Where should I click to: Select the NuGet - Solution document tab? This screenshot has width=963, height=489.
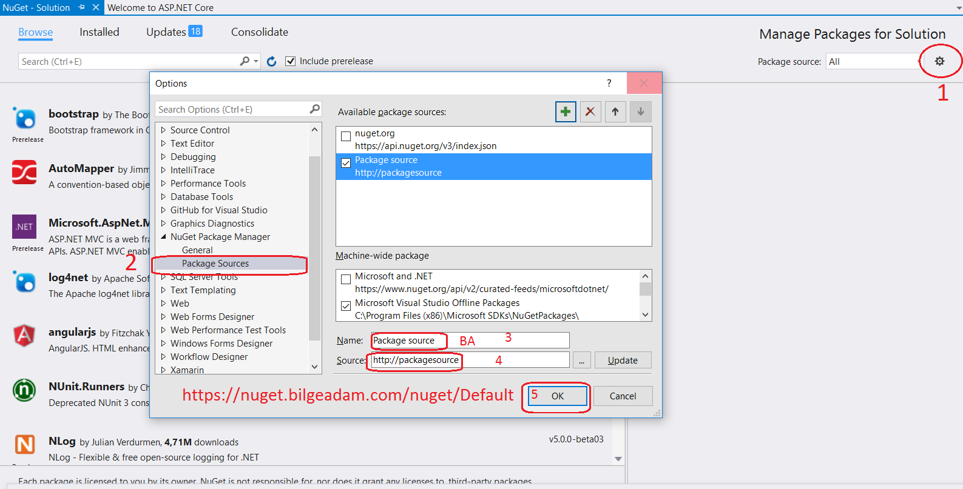36,7
